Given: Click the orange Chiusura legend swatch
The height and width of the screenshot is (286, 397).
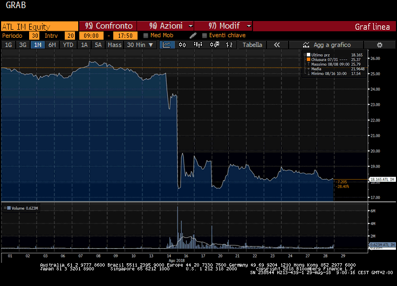Looking at the screenshot, I should click(308, 59).
